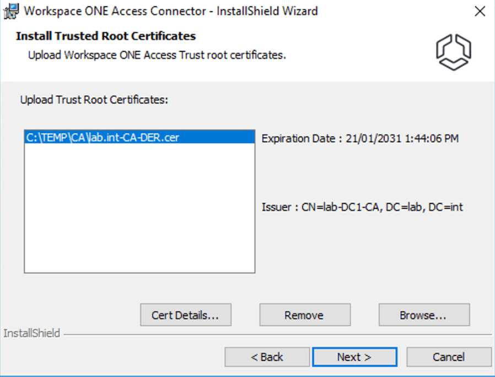This screenshot has height=377, width=495.
Task: Click the Install Trusted Root Certificates heading
Action: click(106, 36)
